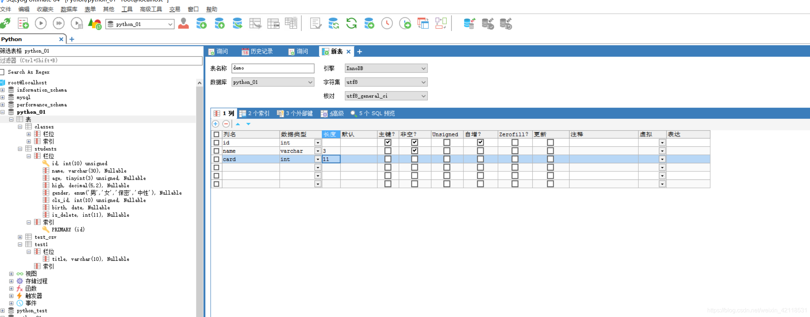This screenshot has width=810, height=317.
Task: Click the scheduled clock toolbar icon
Action: [x=387, y=24]
